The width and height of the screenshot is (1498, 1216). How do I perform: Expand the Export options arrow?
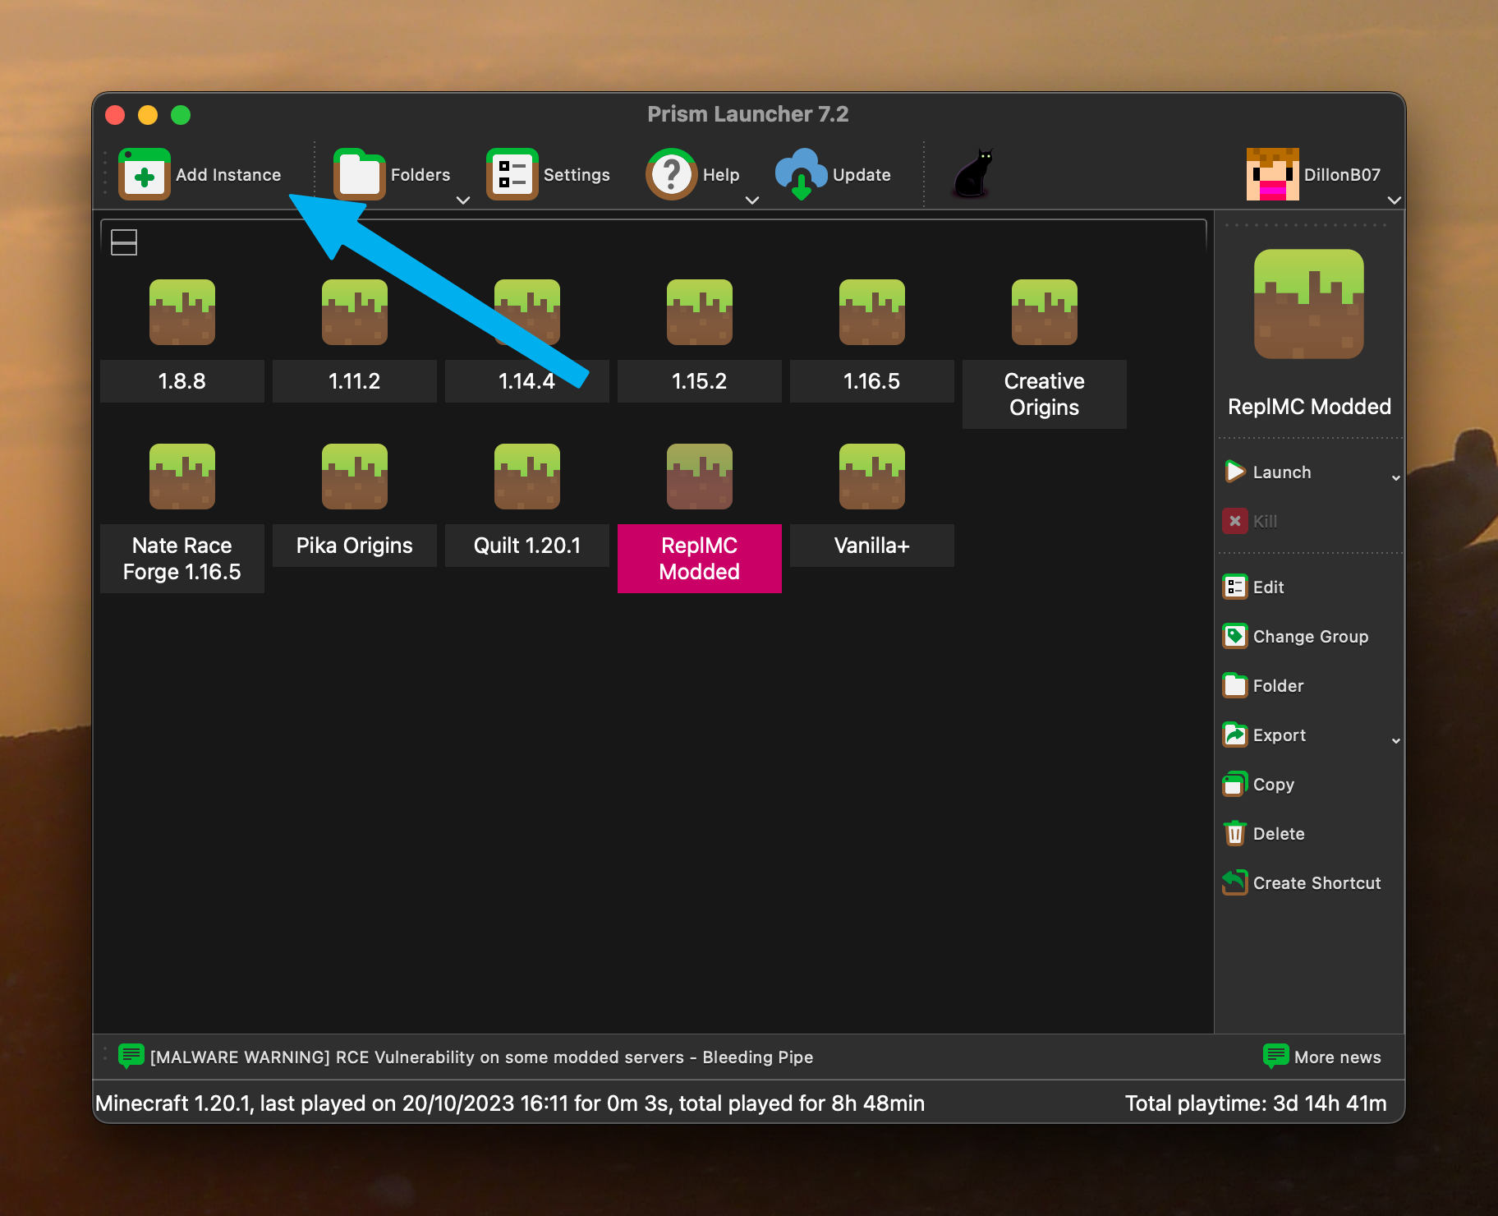point(1395,741)
